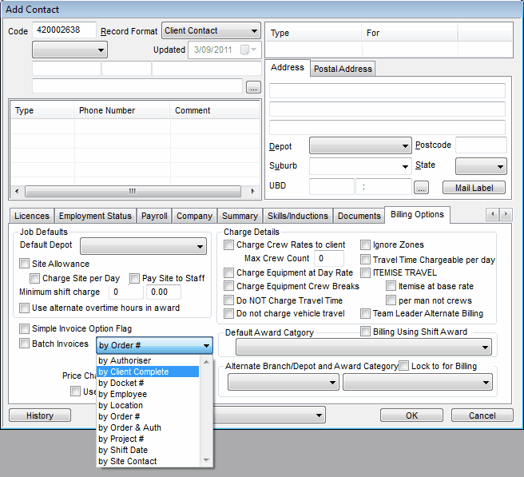This screenshot has height=477, width=524.
Task: Toggle the Lock to for Billing checkbox
Action: pyautogui.click(x=404, y=366)
